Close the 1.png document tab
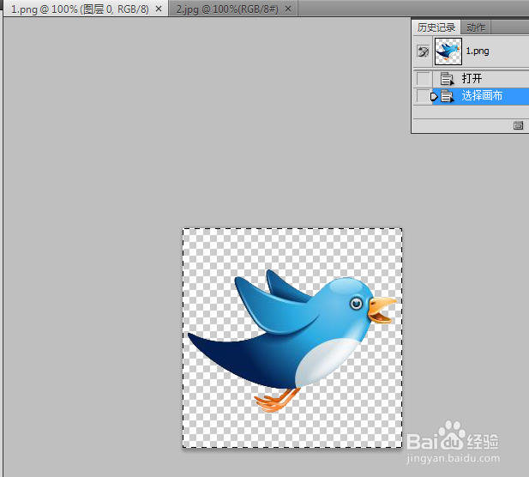The image size is (529, 477). 159,9
